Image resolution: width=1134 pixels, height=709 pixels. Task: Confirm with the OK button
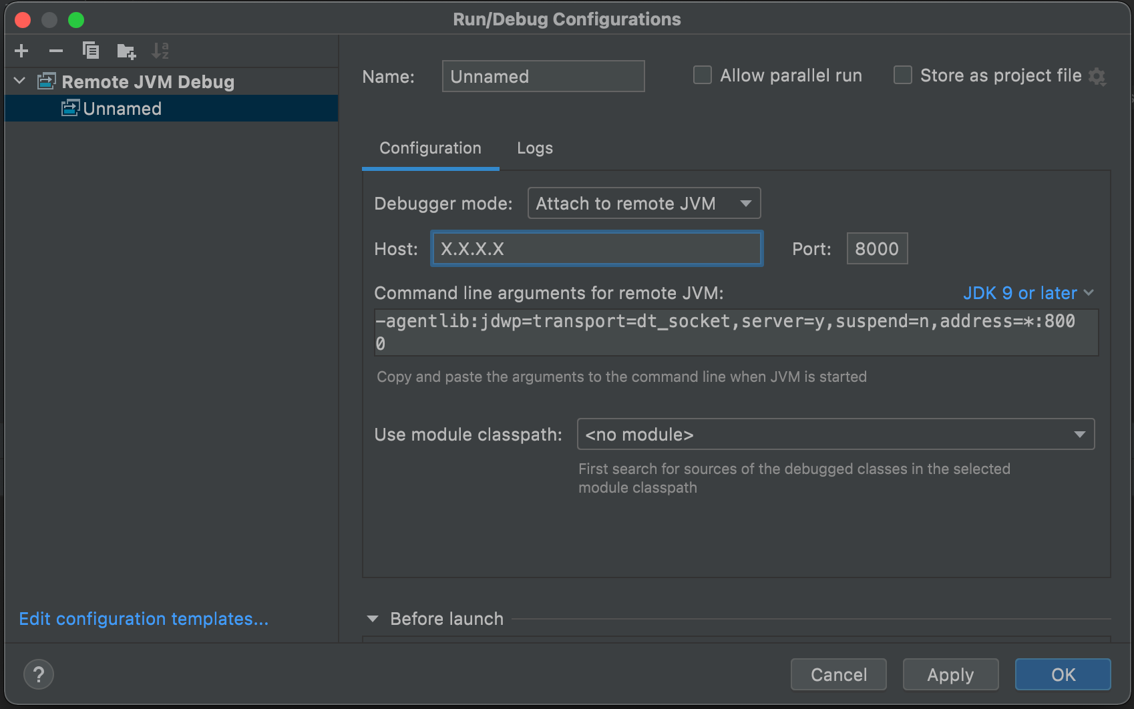click(1063, 674)
